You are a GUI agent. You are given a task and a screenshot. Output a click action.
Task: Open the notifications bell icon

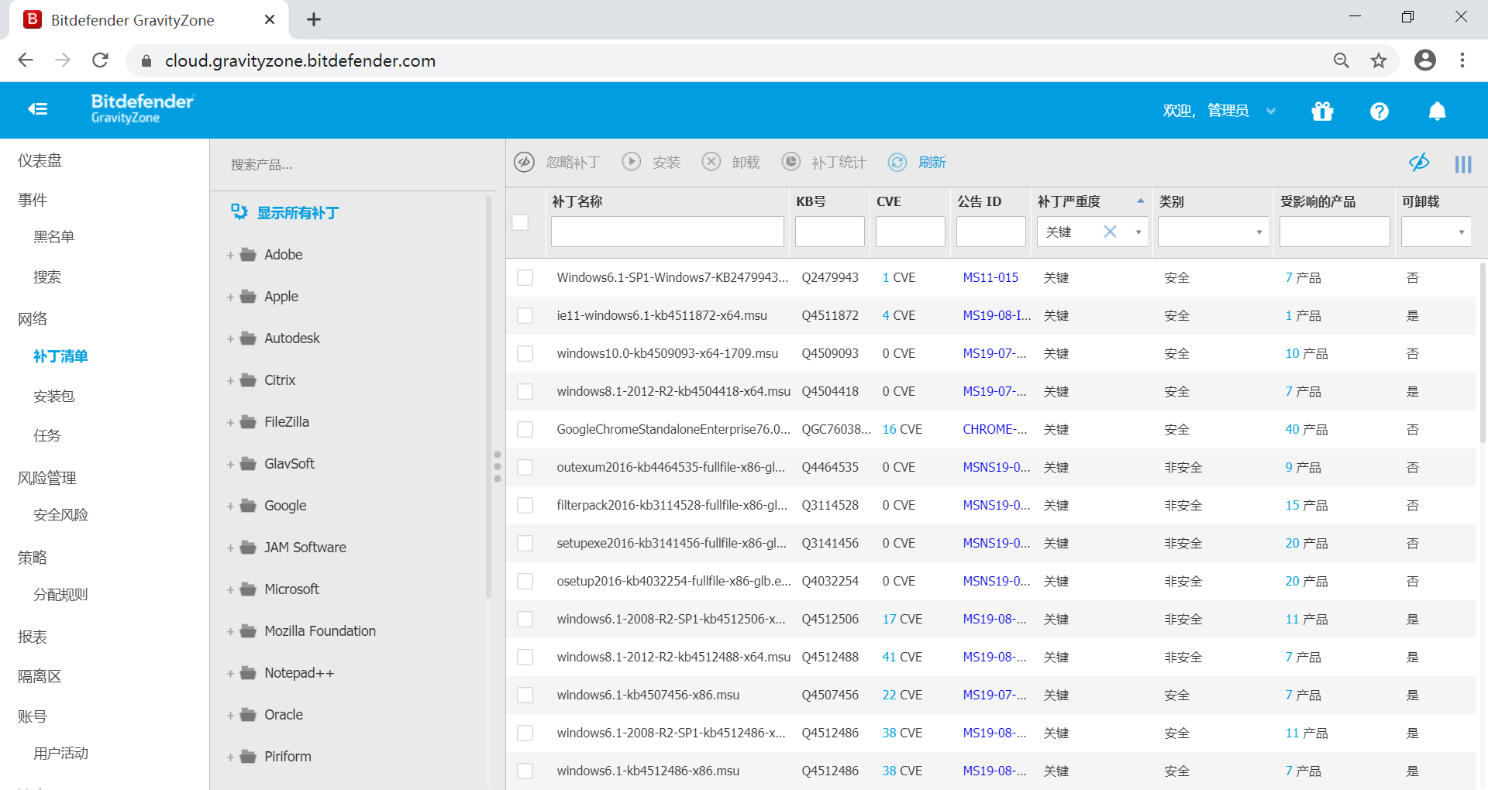click(1437, 112)
